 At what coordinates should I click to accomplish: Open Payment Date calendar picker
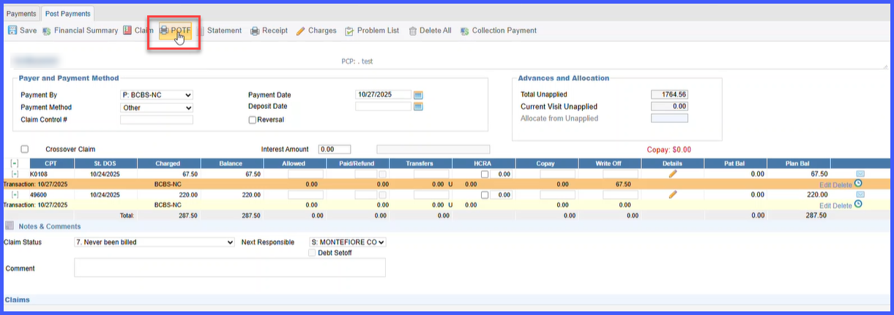(x=418, y=95)
